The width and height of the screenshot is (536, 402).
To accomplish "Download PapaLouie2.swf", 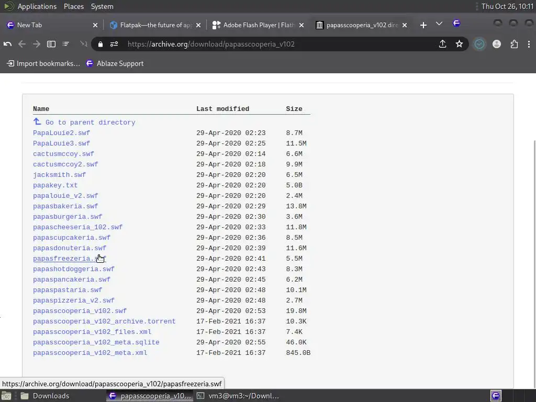I will coord(62,132).
